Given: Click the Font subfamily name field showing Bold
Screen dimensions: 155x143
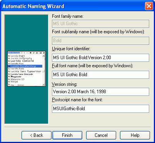Looking at the screenshot, I should click(100, 41).
